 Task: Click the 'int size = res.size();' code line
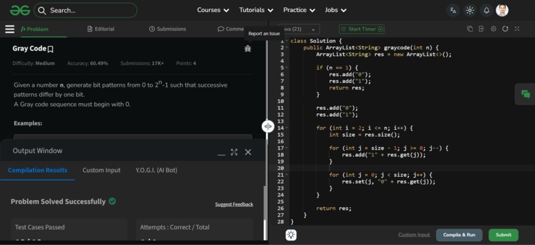point(364,135)
